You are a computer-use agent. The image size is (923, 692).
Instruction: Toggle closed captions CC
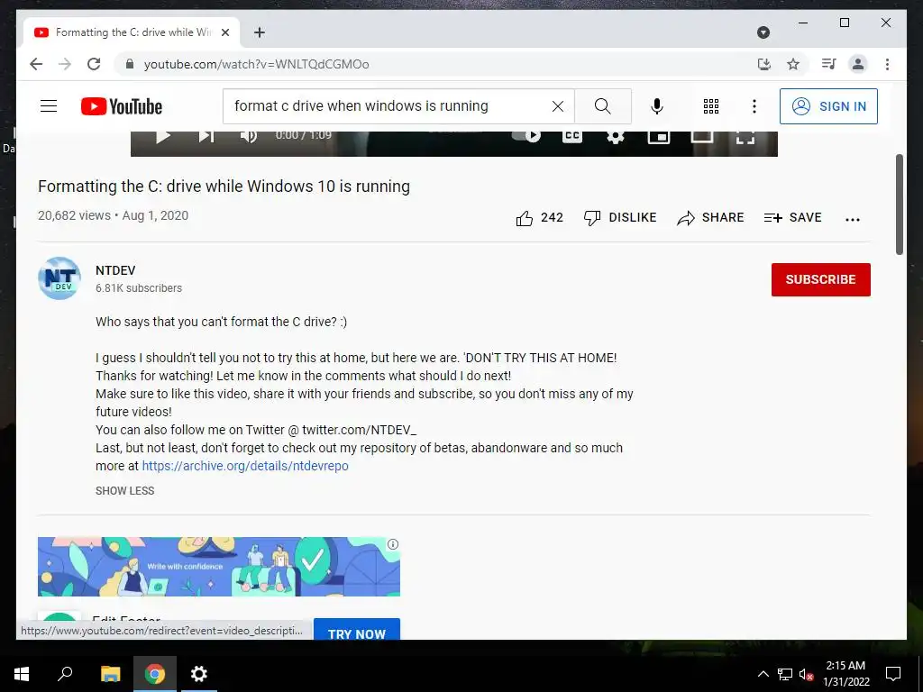572,137
